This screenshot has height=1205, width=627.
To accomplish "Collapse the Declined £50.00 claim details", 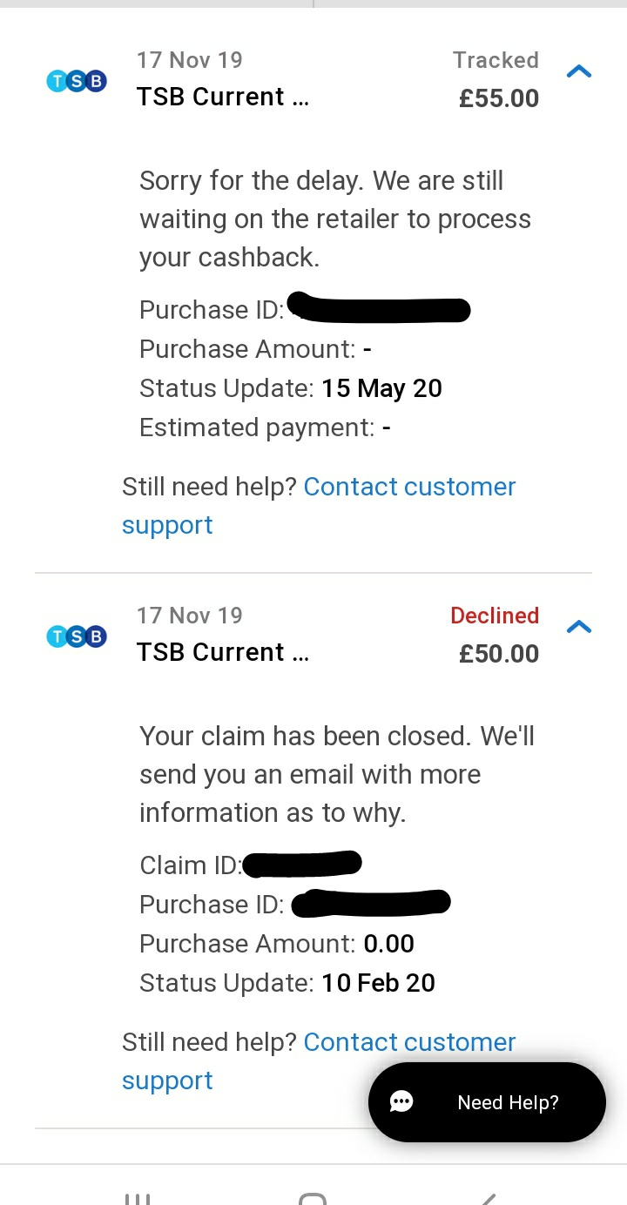I will [x=579, y=627].
